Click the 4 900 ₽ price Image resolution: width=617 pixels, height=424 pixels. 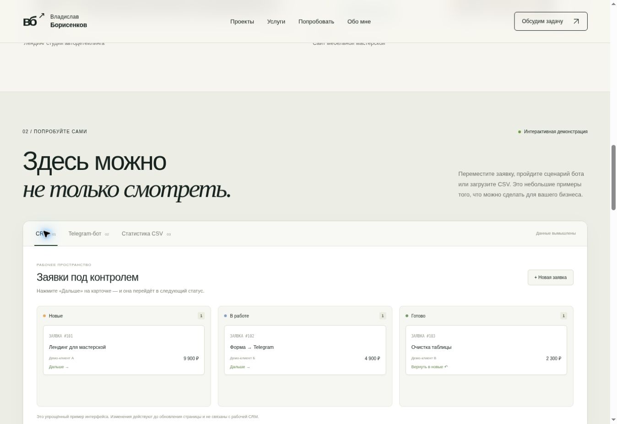[372, 359]
